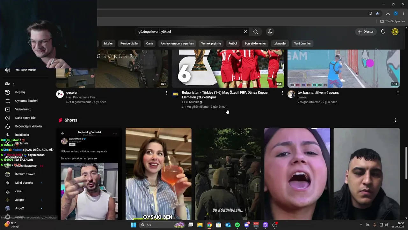
Task: Open YouTube notifications bell
Action: (383, 32)
